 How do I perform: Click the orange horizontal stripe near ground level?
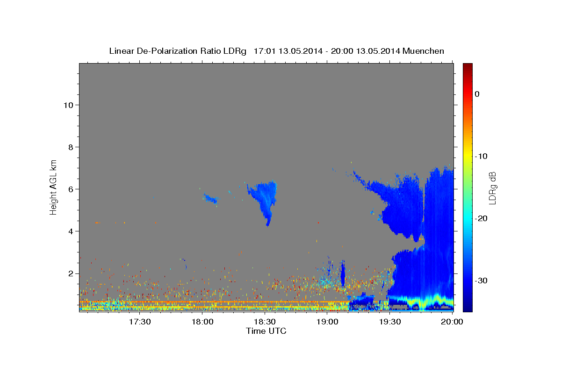click(214, 302)
